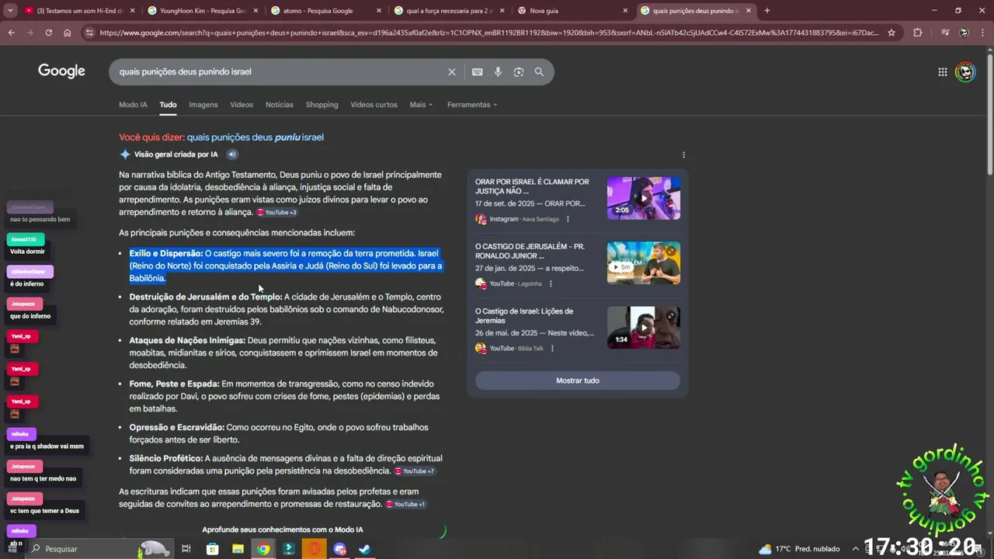Open the weather widget showing 17°C Pred. nublado
The image size is (994, 559).
pos(799,549)
